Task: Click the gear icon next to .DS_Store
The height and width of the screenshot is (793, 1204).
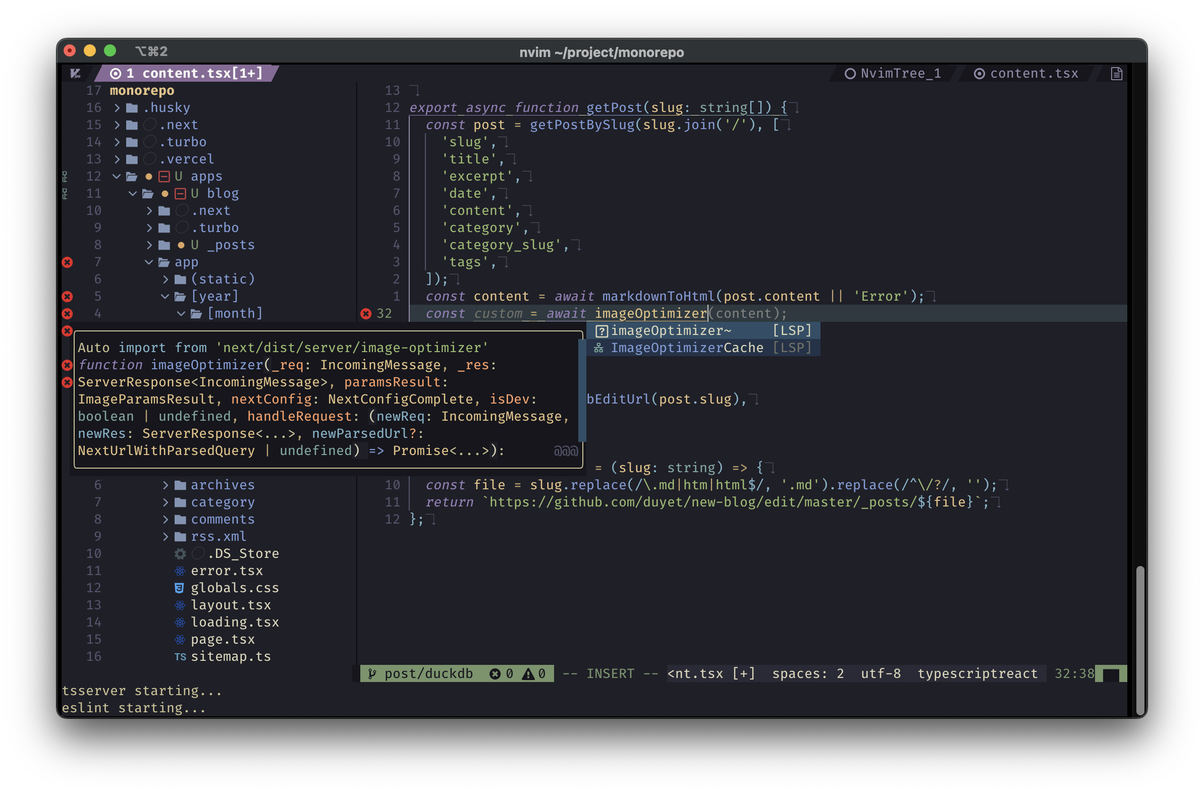Action: coord(180,554)
